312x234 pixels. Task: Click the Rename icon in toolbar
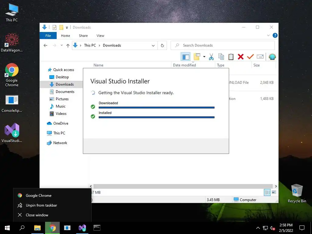[260, 57]
